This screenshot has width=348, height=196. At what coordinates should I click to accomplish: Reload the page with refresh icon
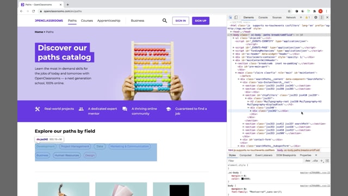(x=34, y=11)
